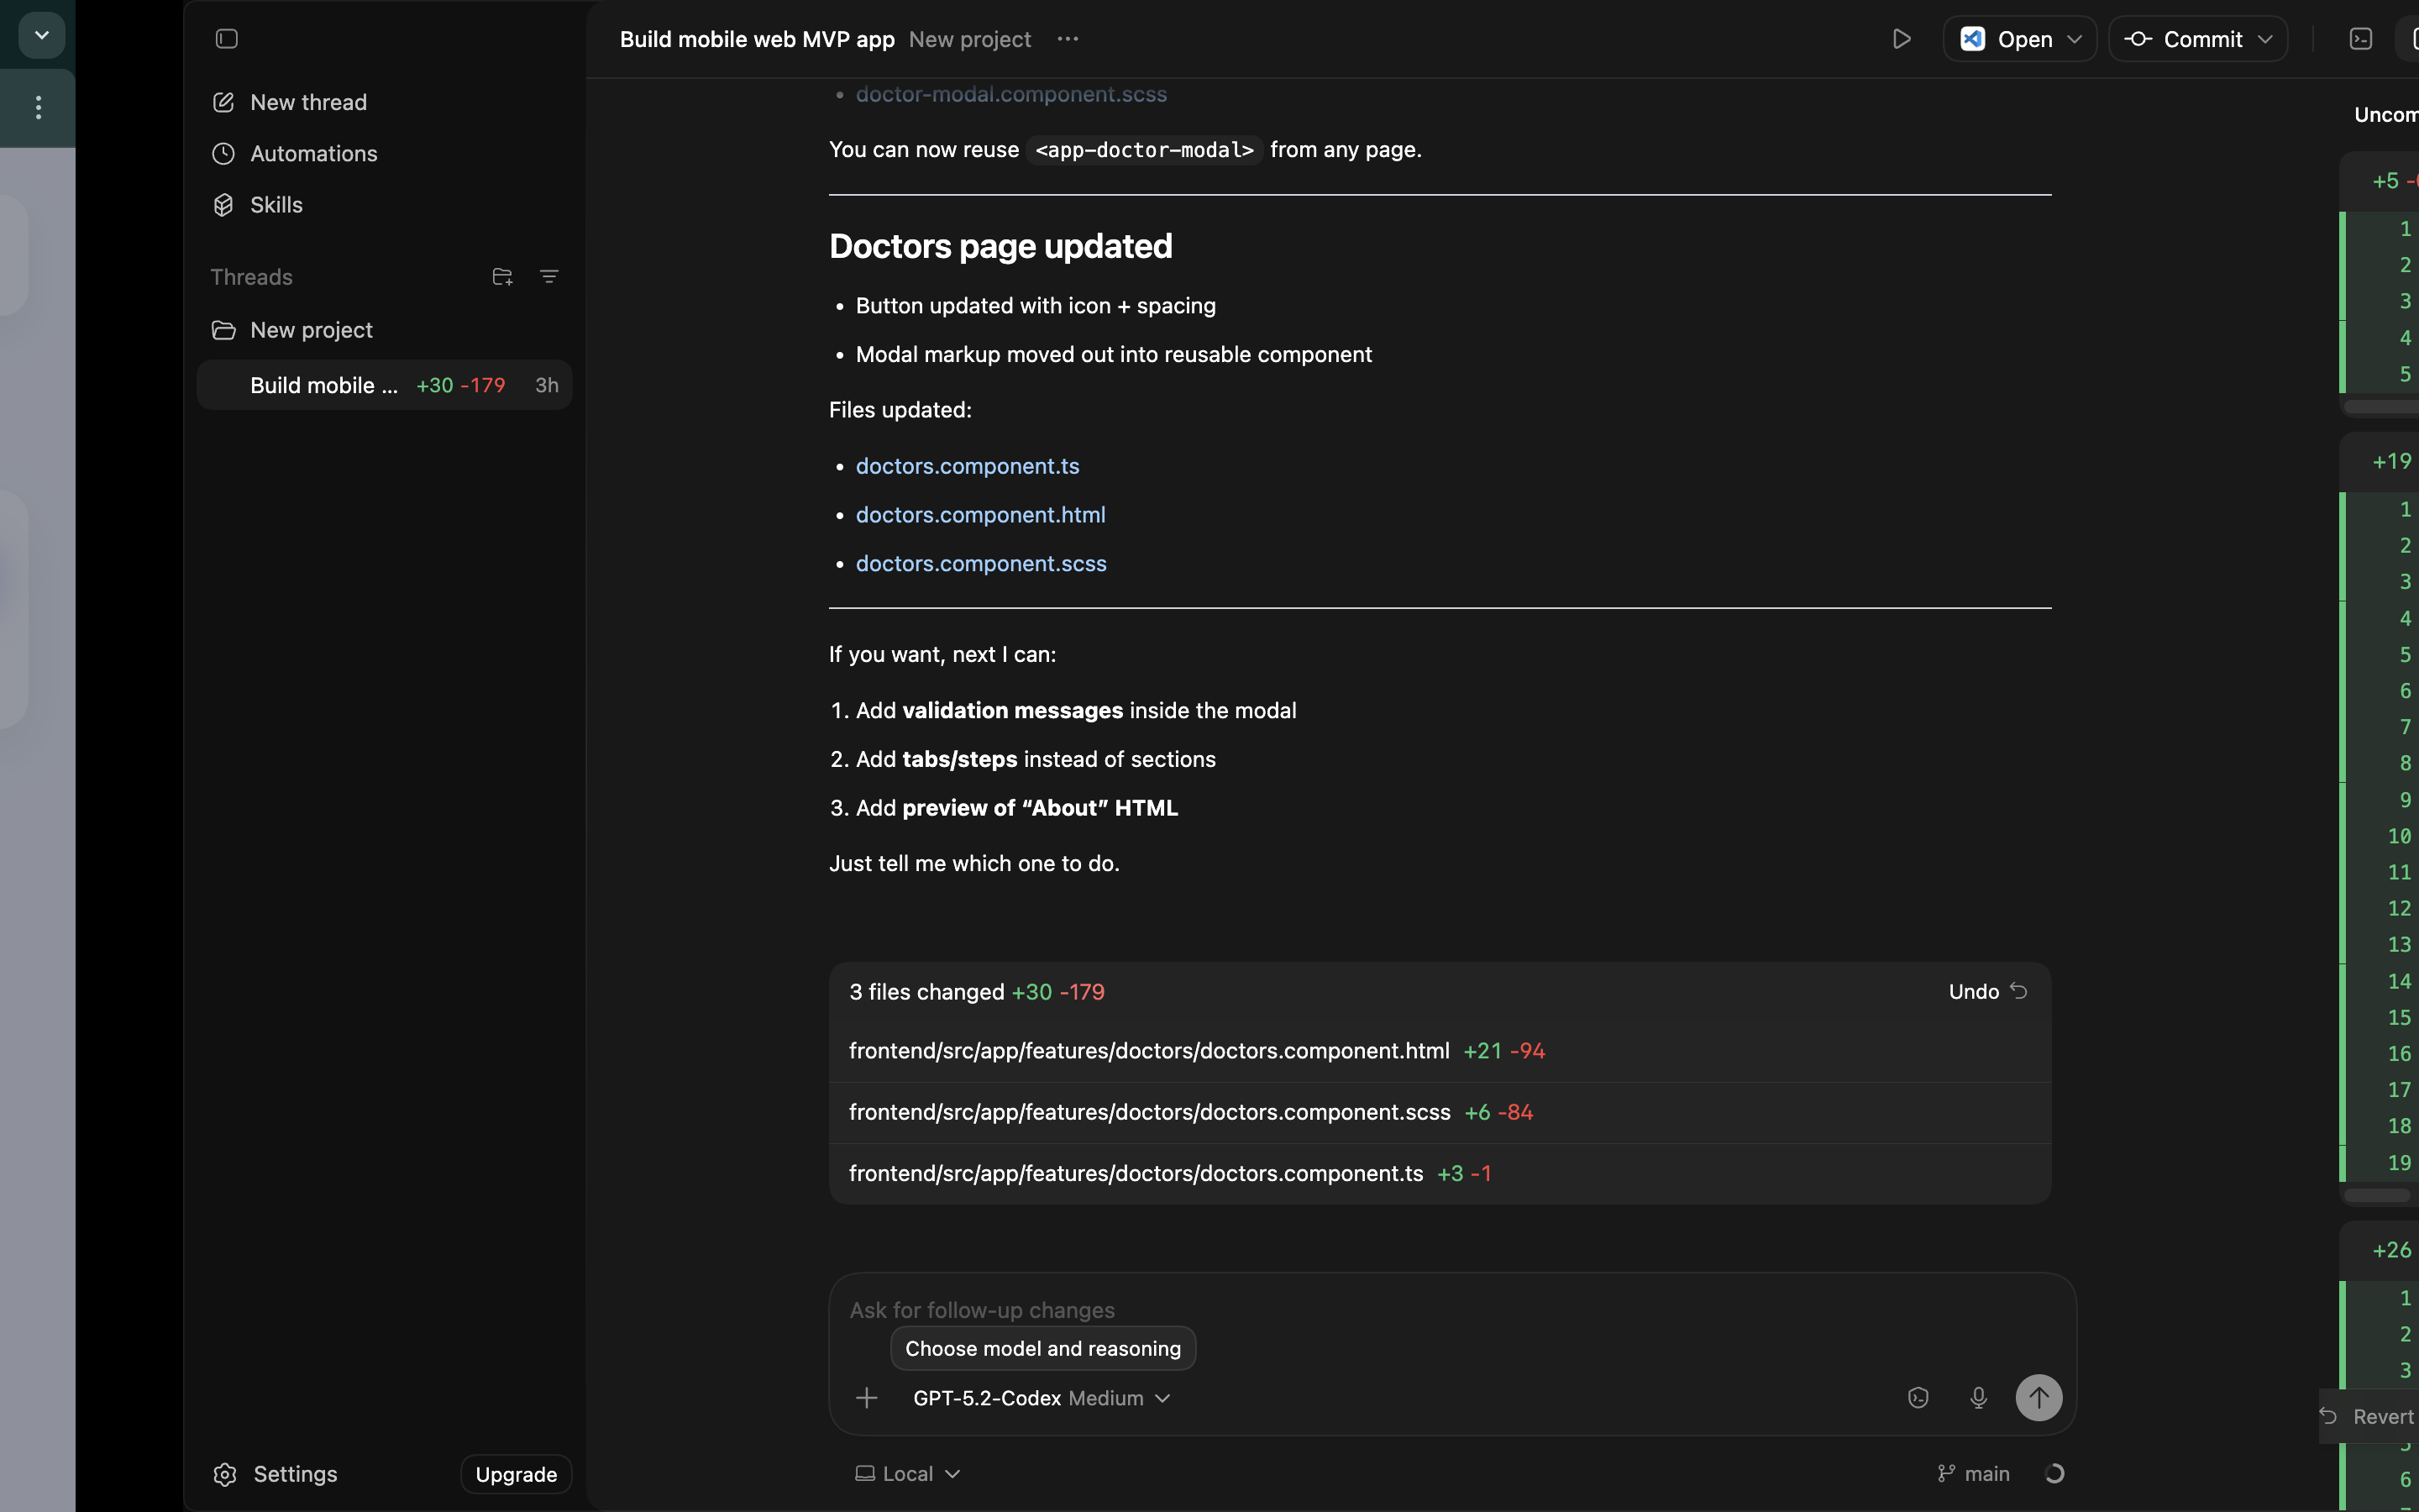Open GPT-5.2-Codex model selector

1041,1397
